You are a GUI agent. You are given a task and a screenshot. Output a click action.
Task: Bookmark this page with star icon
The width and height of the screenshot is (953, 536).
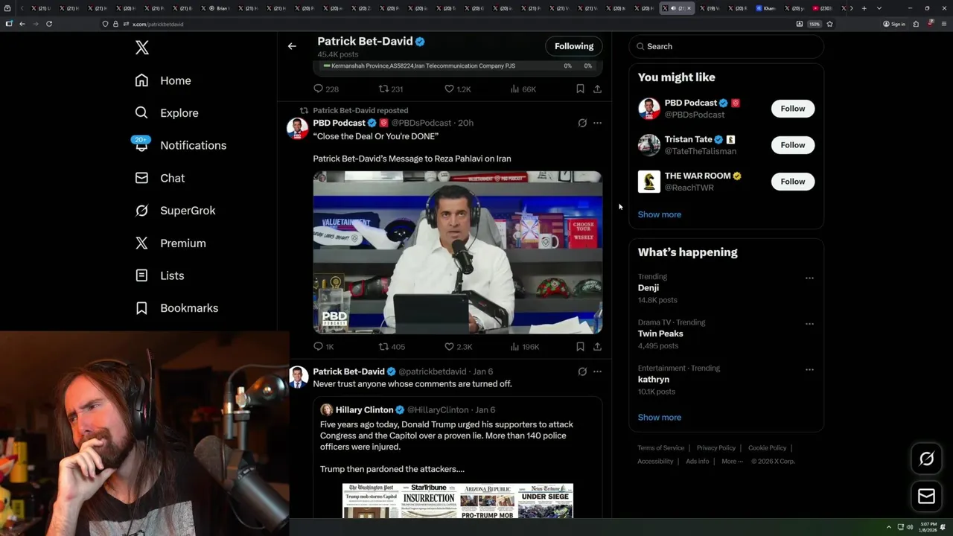(x=829, y=24)
